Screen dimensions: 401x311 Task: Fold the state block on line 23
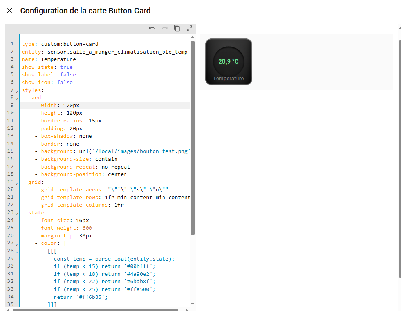(16, 214)
